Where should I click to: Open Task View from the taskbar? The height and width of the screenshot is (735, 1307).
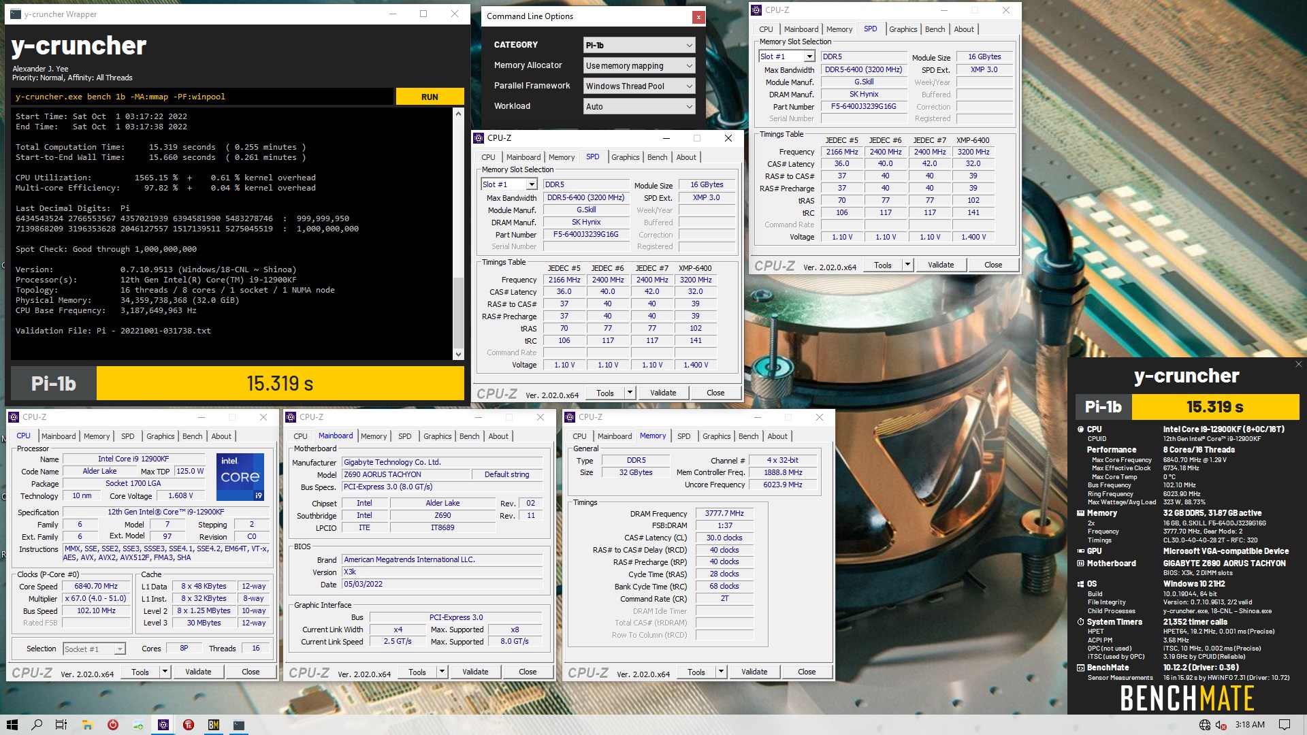61,725
